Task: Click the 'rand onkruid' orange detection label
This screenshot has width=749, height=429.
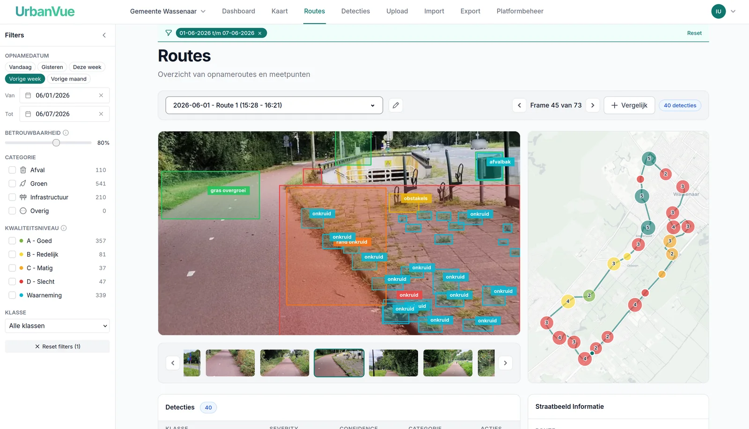Action: coord(357,243)
